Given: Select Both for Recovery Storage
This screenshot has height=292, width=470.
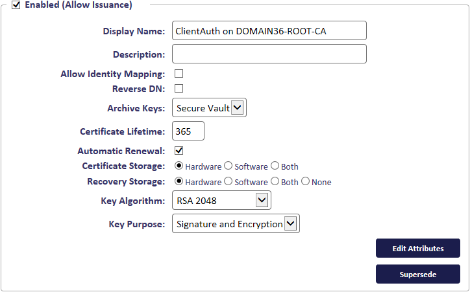Looking at the screenshot, I should coord(275,181).
